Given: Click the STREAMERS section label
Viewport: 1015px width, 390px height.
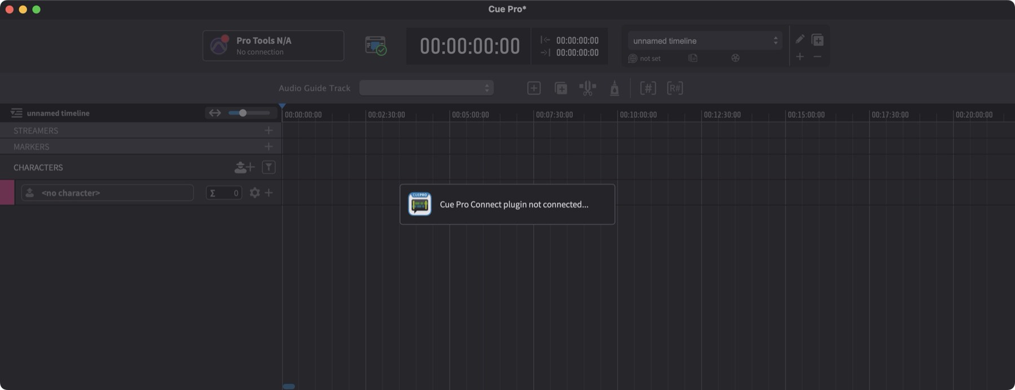Looking at the screenshot, I should coord(36,131).
